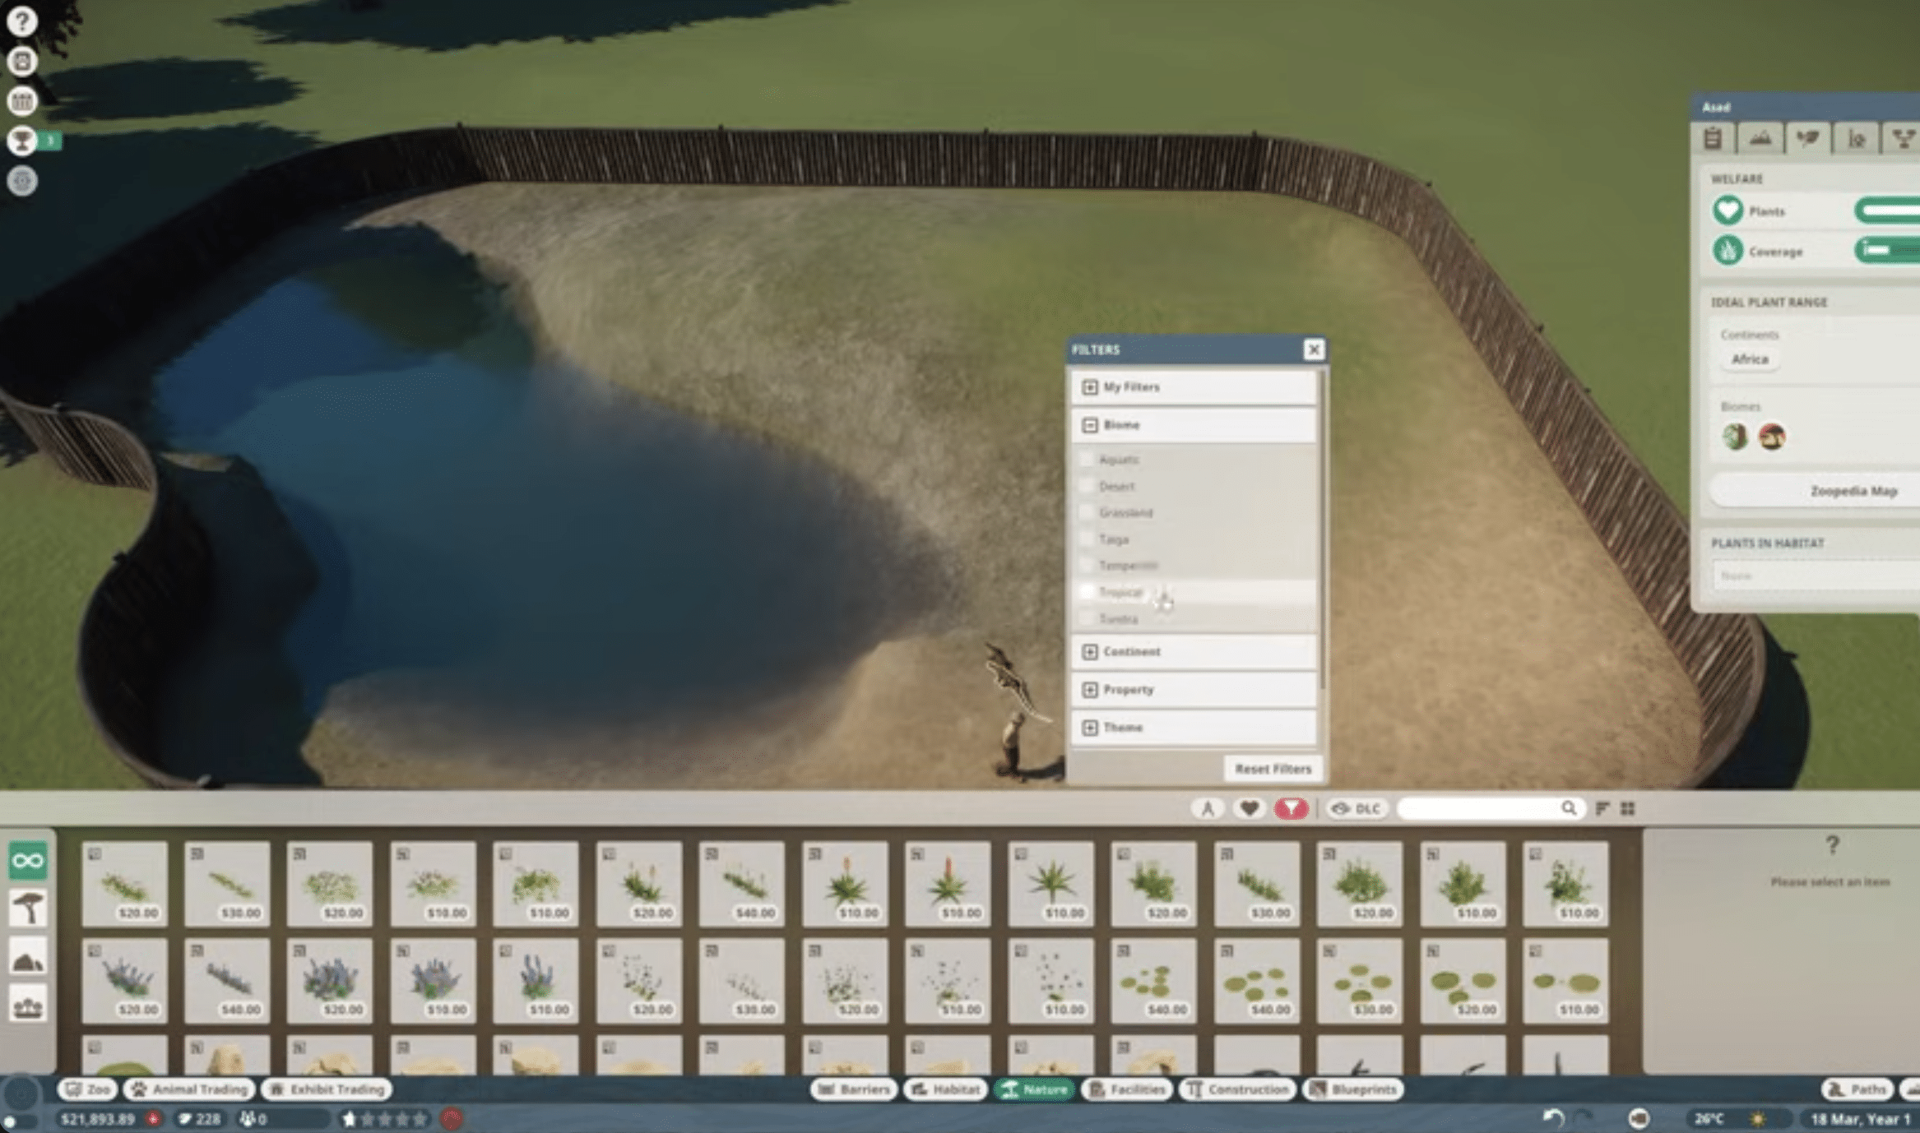
Task: Click the red-orange biome icon in Asad panel
Action: 1772,437
